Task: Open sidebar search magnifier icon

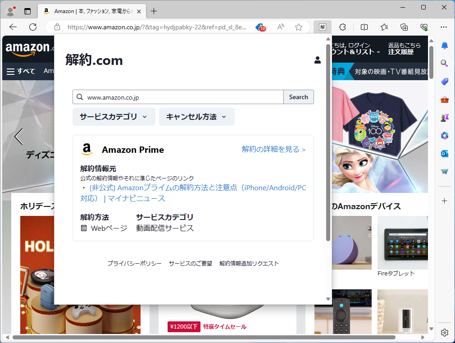Action: 444,64
